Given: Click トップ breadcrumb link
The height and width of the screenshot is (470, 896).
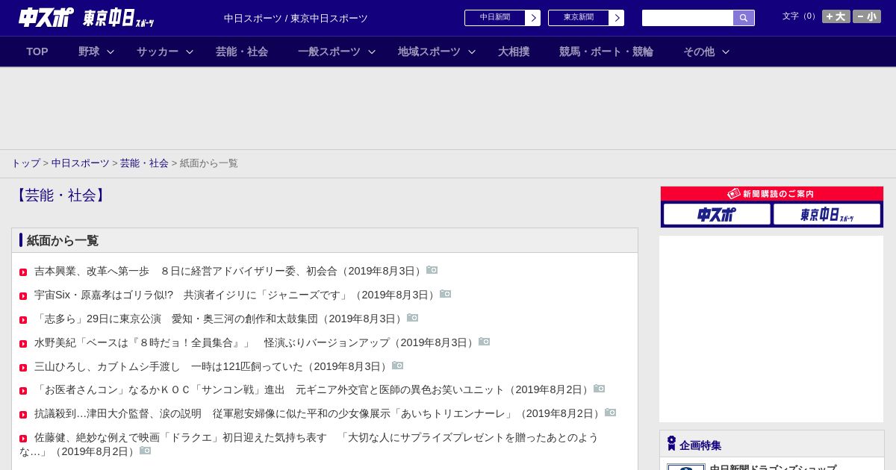Looking at the screenshot, I should (25, 163).
